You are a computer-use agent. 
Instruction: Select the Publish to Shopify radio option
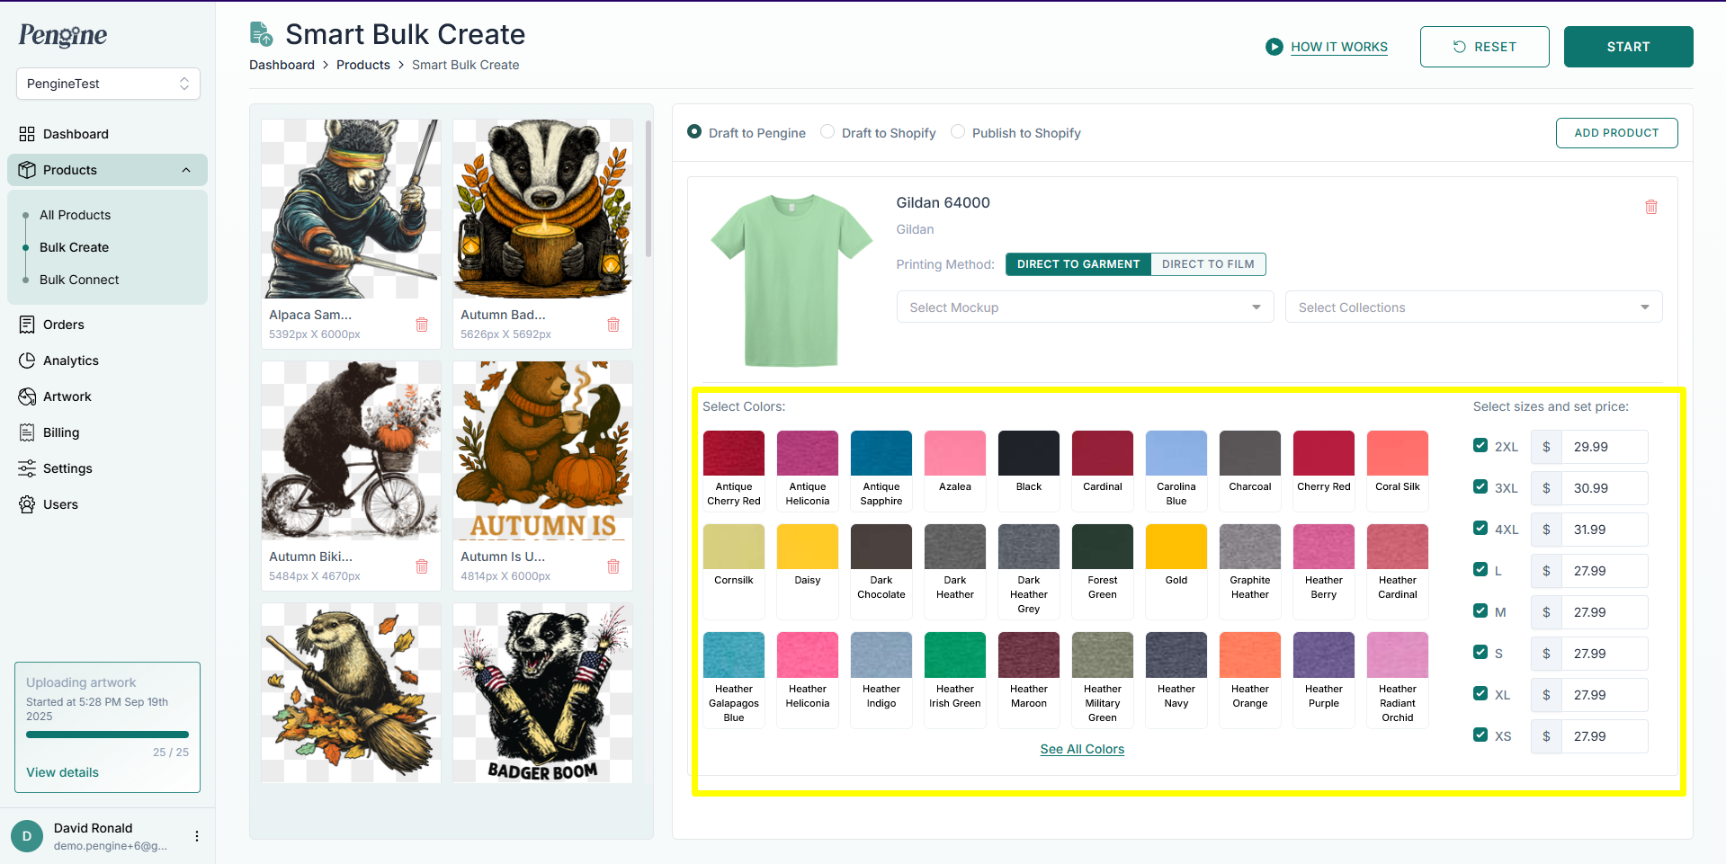click(959, 132)
